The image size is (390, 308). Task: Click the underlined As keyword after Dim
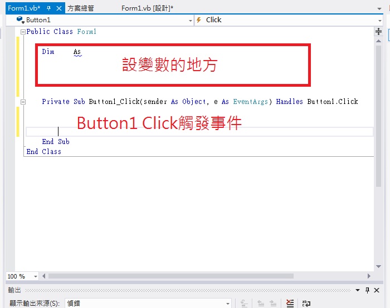77,52
